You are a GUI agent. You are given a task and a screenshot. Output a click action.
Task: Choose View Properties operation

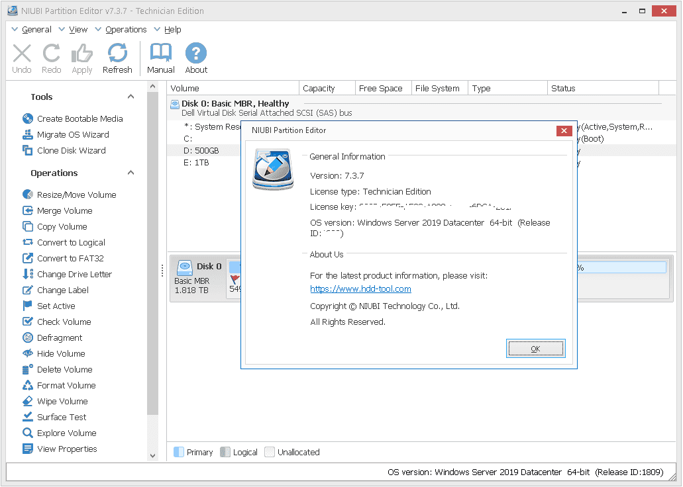[60, 449]
